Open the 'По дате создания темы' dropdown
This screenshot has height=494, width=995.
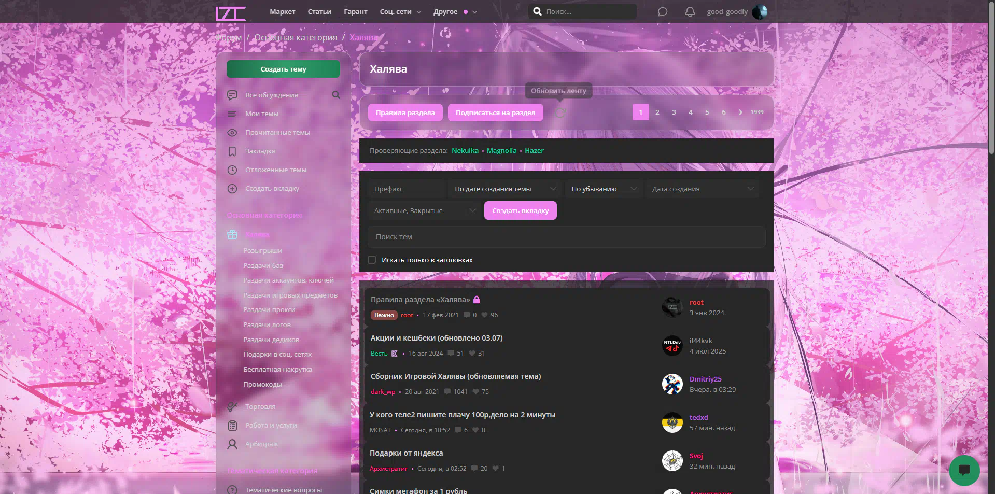[x=505, y=189]
